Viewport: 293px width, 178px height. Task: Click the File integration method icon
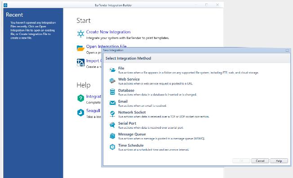pyautogui.click(x=112, y=70)
